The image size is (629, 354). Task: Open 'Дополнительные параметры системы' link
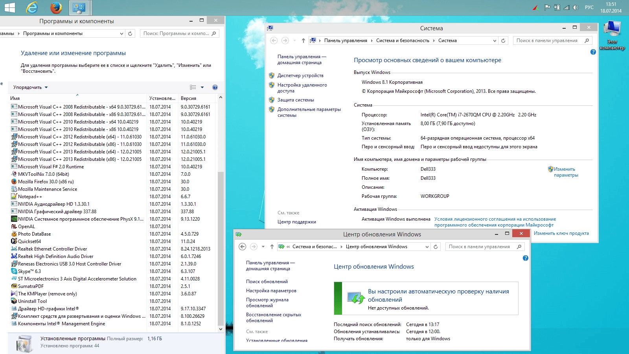(309, 112)
